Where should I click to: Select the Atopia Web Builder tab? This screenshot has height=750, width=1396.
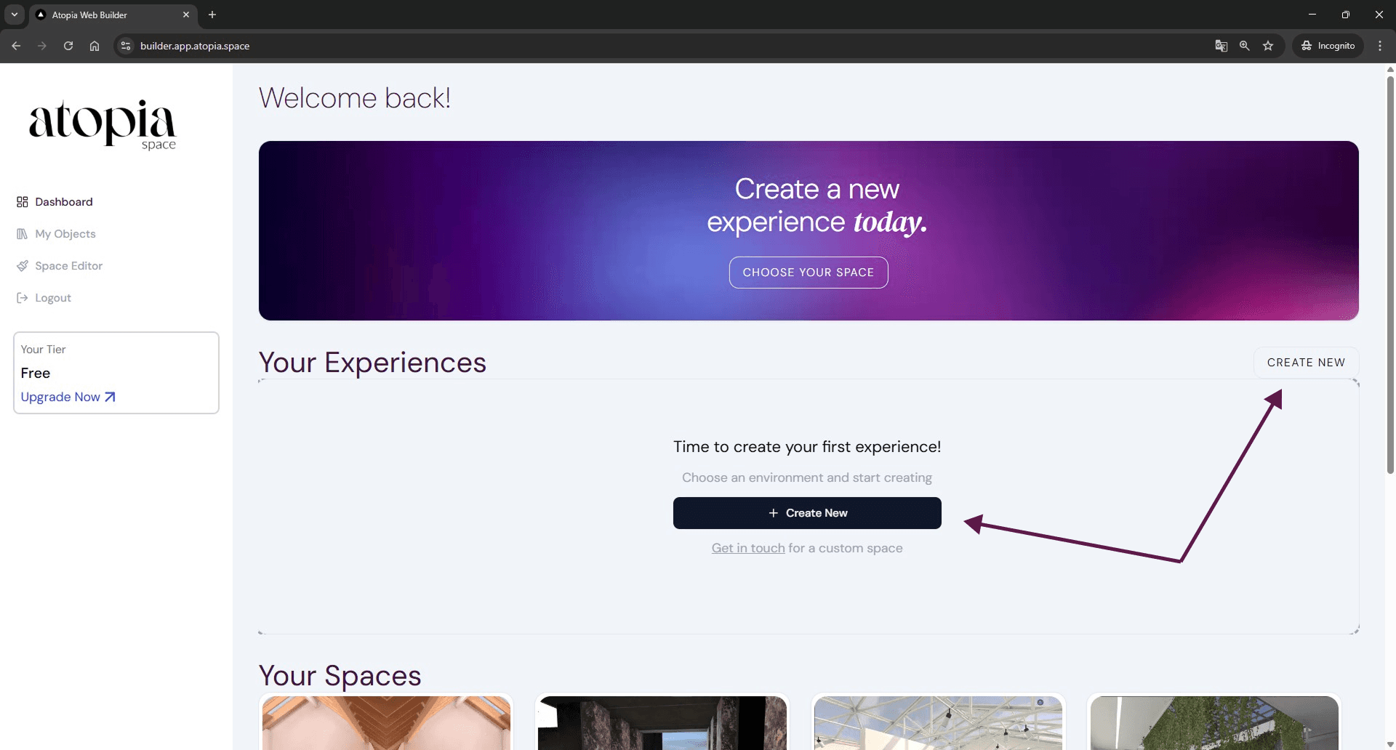(x=113, y=15)
